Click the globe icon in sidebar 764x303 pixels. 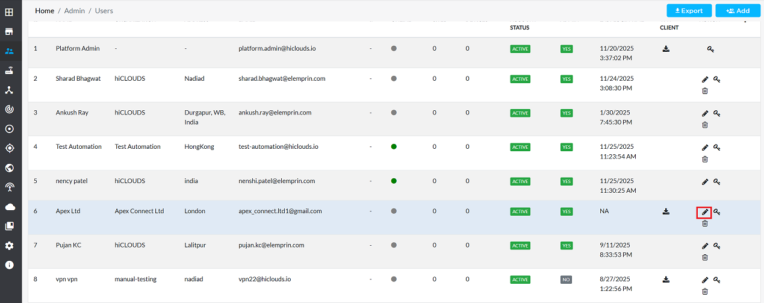tap(10, 168)
